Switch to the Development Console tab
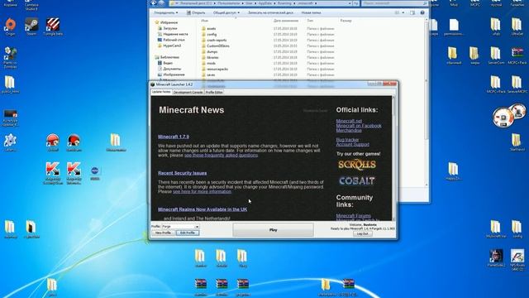529x298 pixels. 188,92
